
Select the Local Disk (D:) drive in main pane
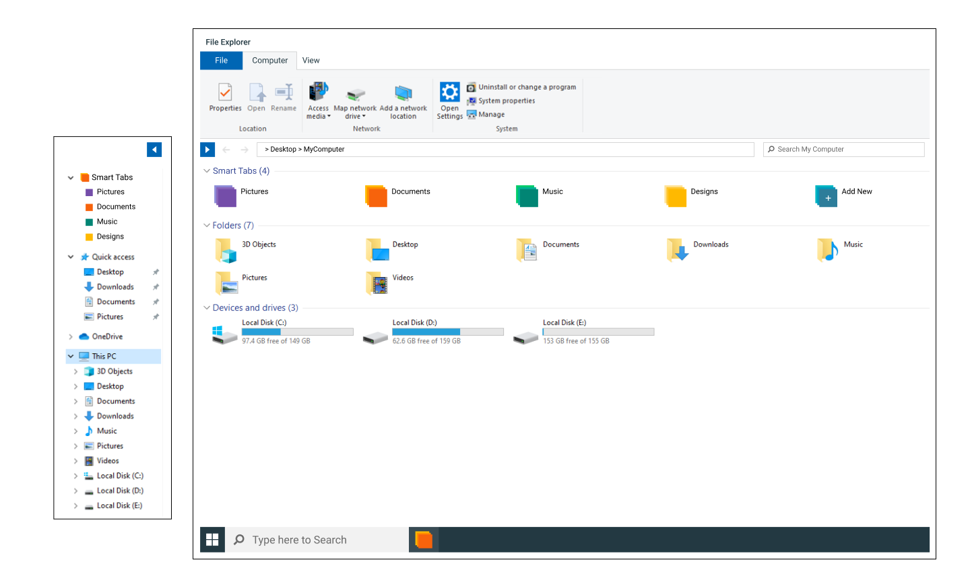(432, 332)
